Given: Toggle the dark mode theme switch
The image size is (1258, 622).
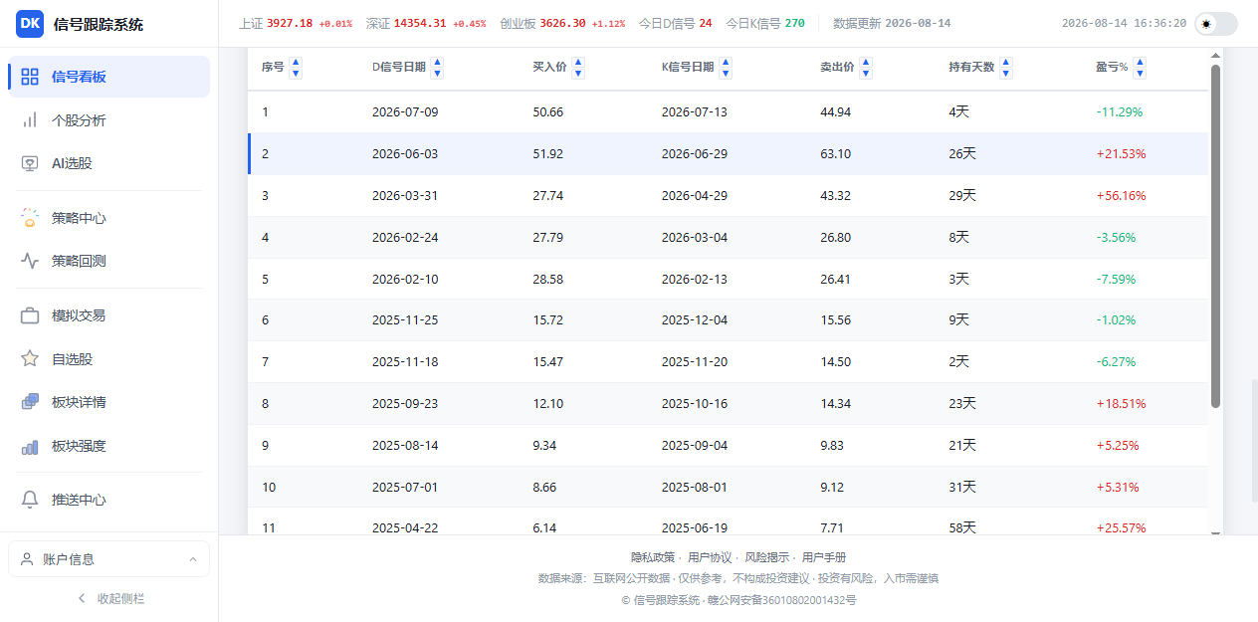Looking at the screenshot, I should pyautogui.click(x=1216, y=24).
